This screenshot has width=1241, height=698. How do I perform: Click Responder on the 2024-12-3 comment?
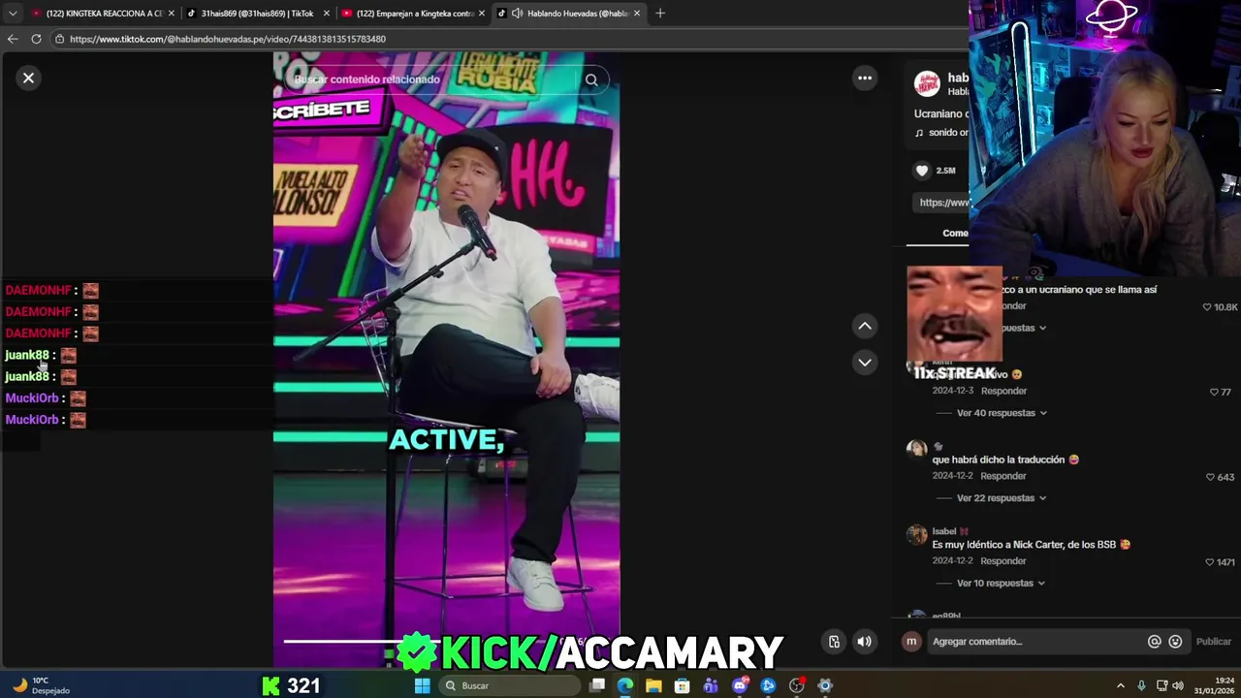coord(1003,391)
